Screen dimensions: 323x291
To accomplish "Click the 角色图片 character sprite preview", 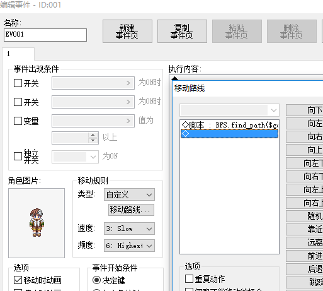I will (37, 223).
